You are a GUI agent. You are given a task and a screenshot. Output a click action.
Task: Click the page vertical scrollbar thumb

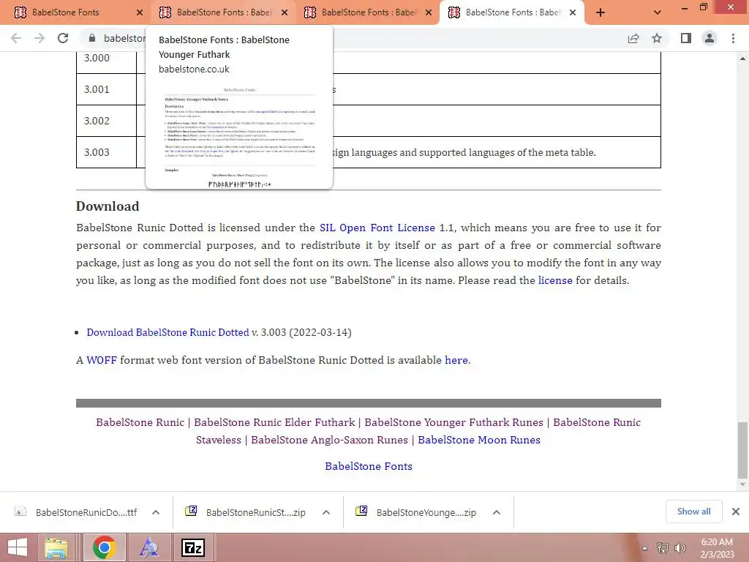click(742, 450)
